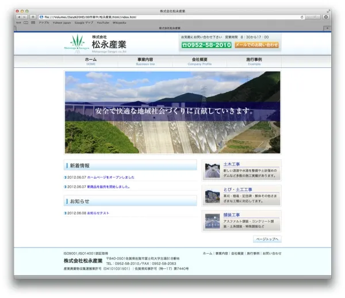The height and width of the screenshot is (298, 345).
Task: Open the bookmarks book icon
Action: pos(26,22)
